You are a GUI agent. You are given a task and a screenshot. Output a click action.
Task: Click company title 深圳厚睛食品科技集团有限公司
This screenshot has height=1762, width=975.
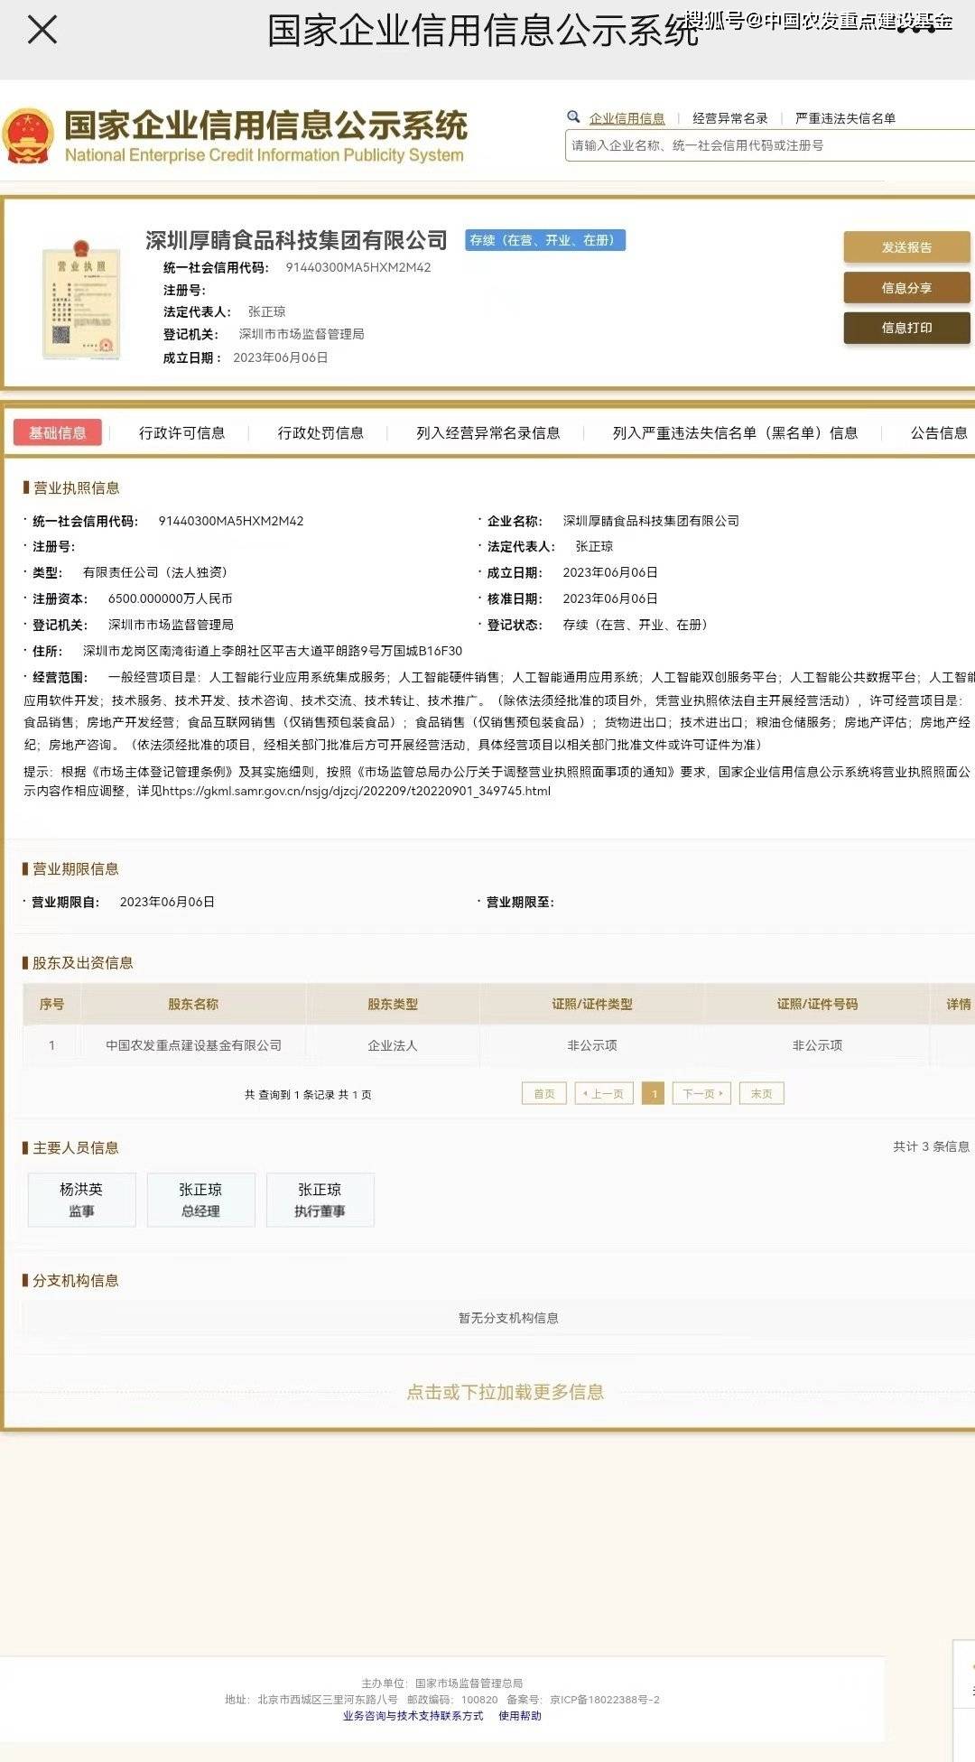click(297, 240)
